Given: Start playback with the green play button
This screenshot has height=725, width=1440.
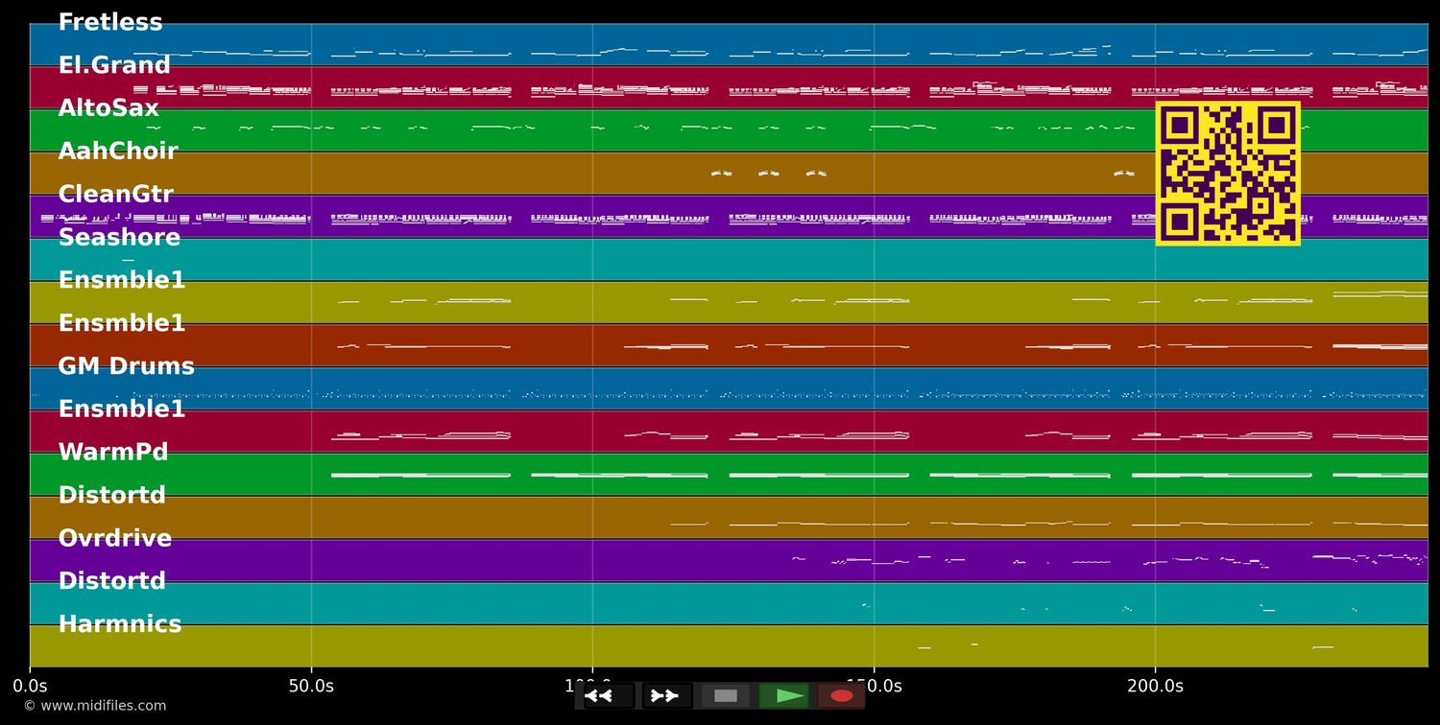Looking at the screenshot, I should click(x=784, y=695).
